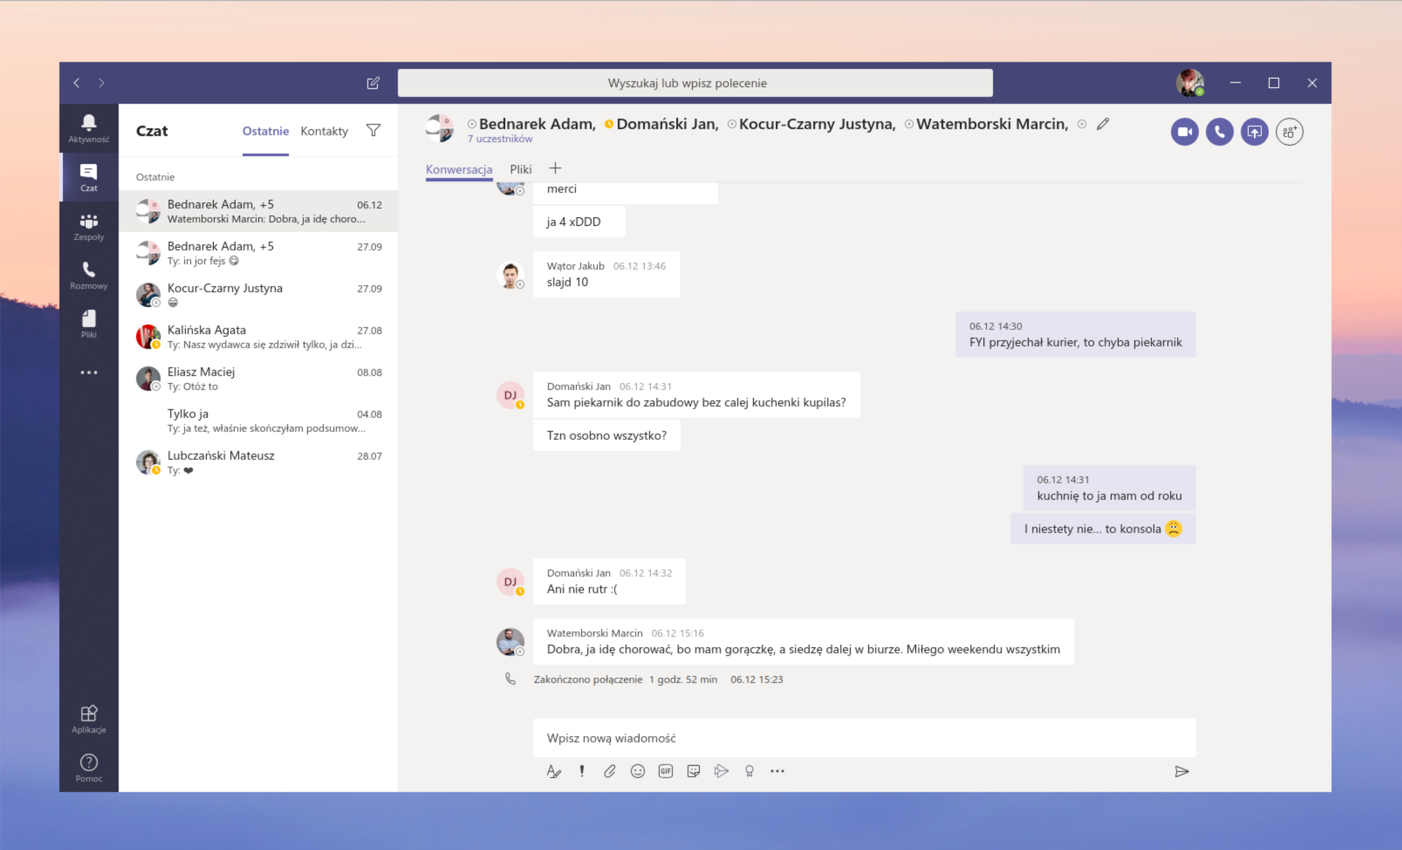This screenshot has width=1402, height=850.
Task: Add participants to this chat
Action: 1290,132
